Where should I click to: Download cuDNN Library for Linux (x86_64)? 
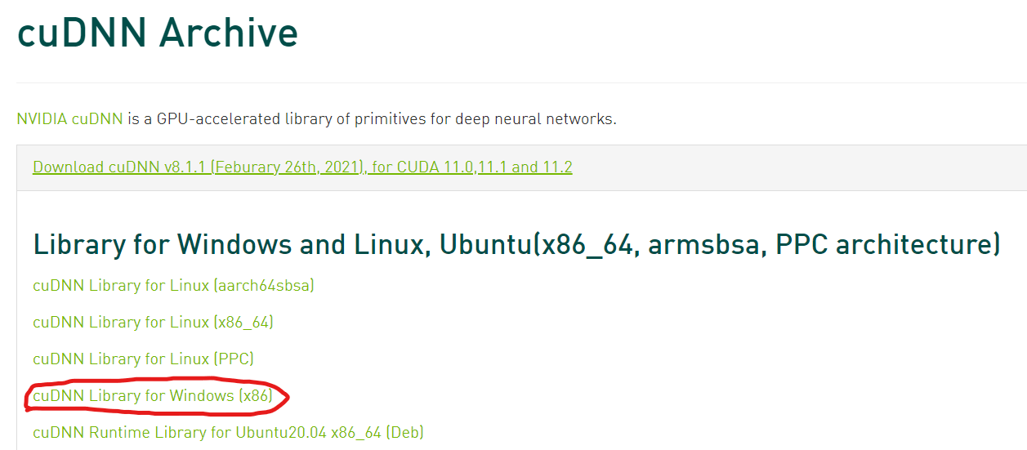(153, 322)
